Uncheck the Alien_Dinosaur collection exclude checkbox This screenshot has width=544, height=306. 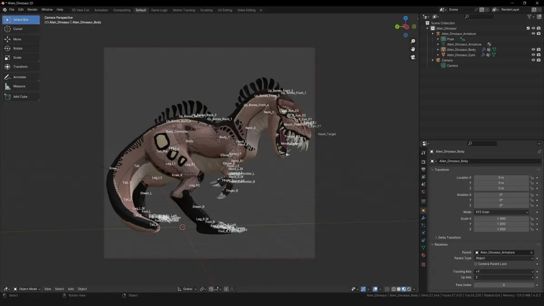(x=528, y=28)
